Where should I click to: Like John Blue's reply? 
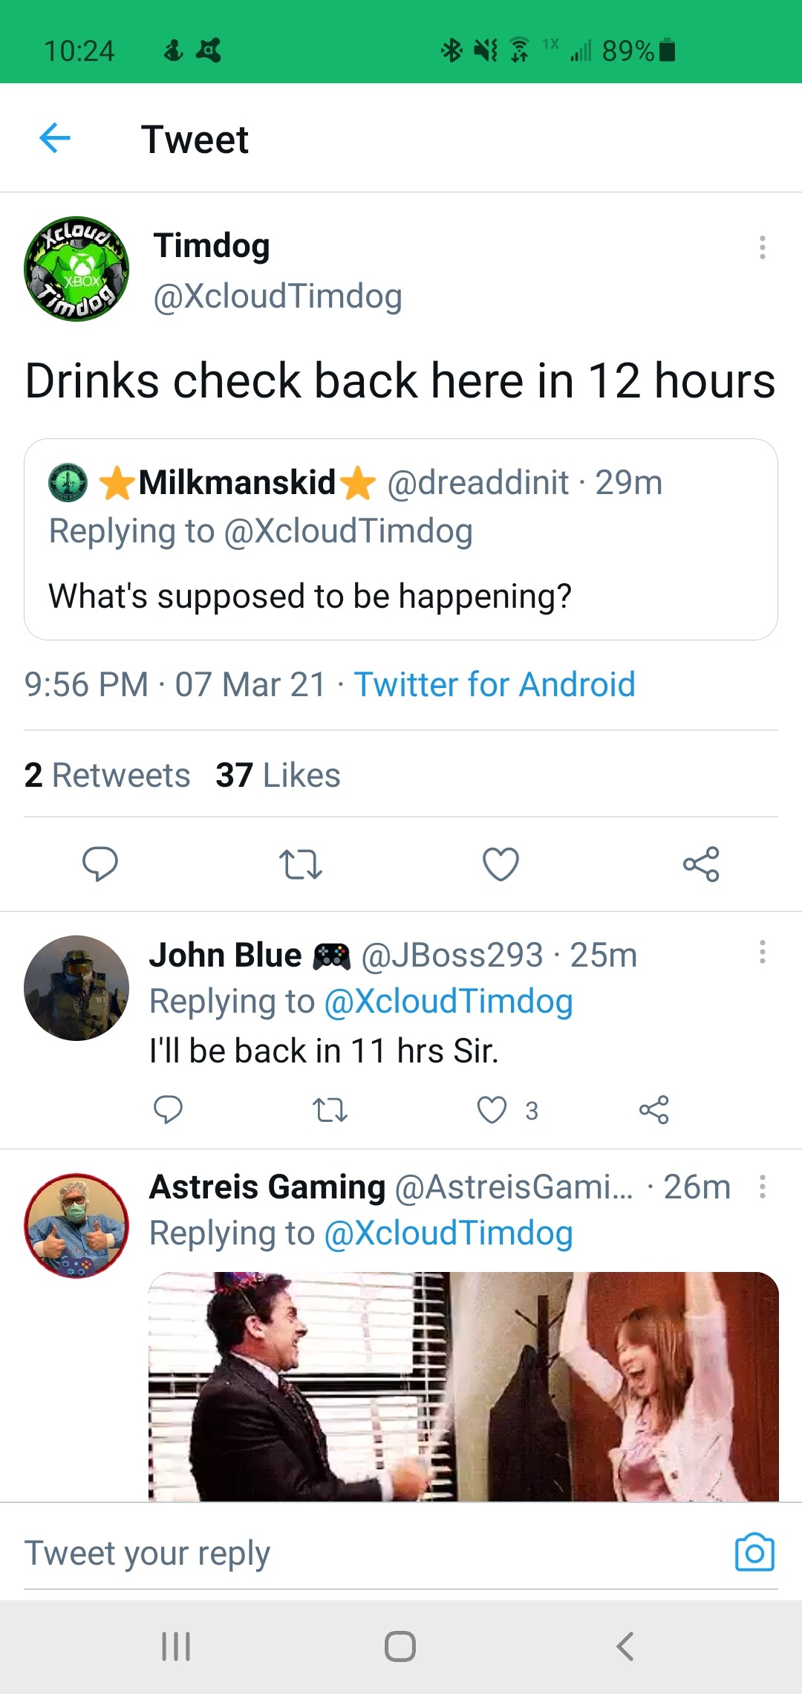[x=492, y=1110]
